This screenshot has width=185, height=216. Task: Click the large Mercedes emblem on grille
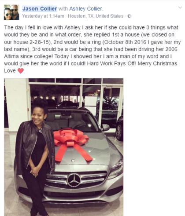coord(74,180)
